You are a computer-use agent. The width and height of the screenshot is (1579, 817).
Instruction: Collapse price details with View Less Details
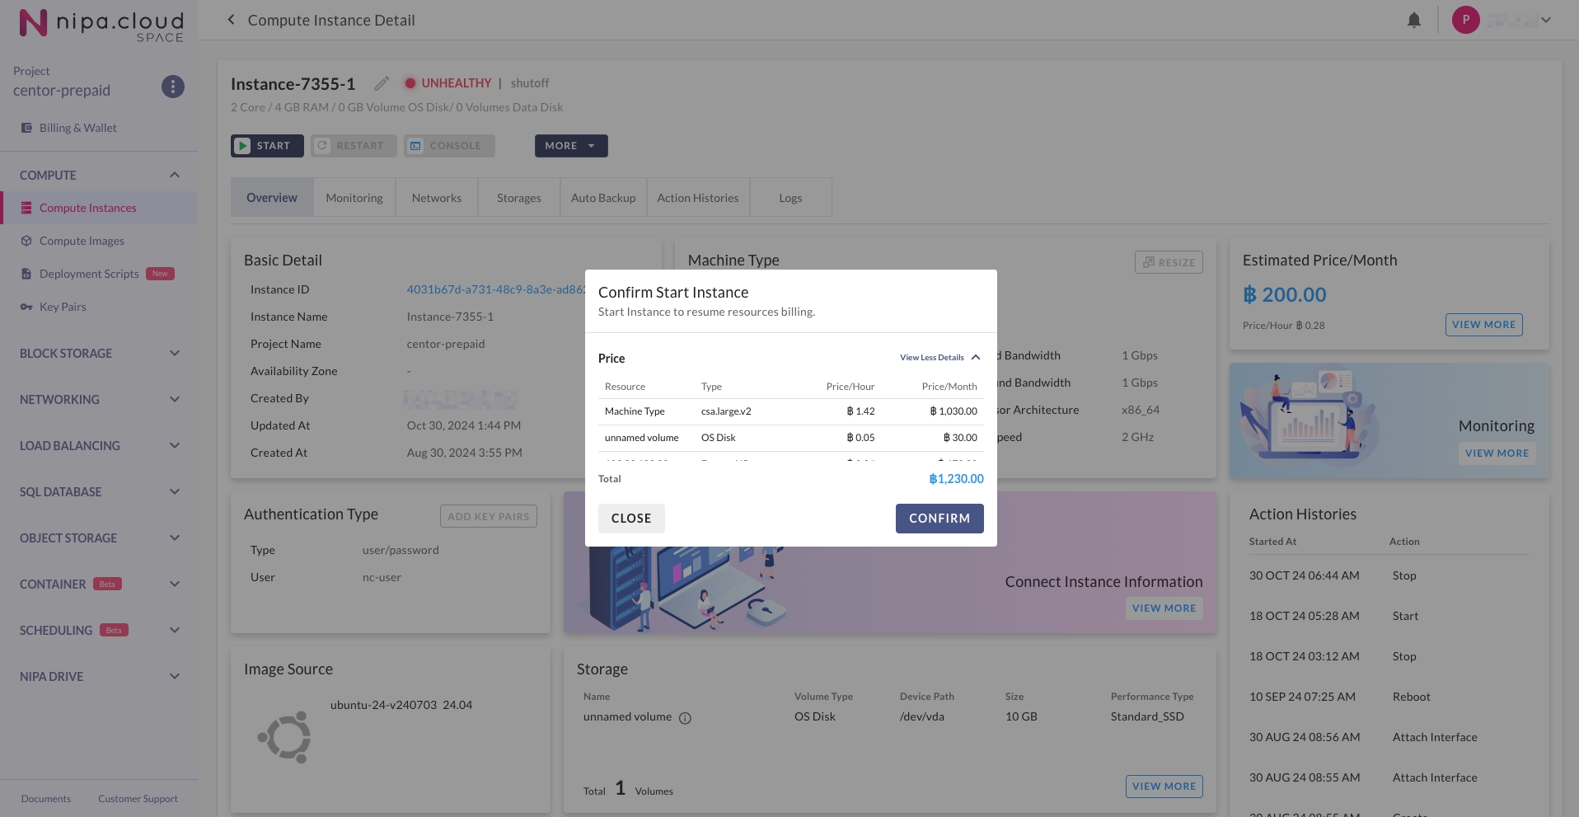pyautogui.click(x=939, y=358)
